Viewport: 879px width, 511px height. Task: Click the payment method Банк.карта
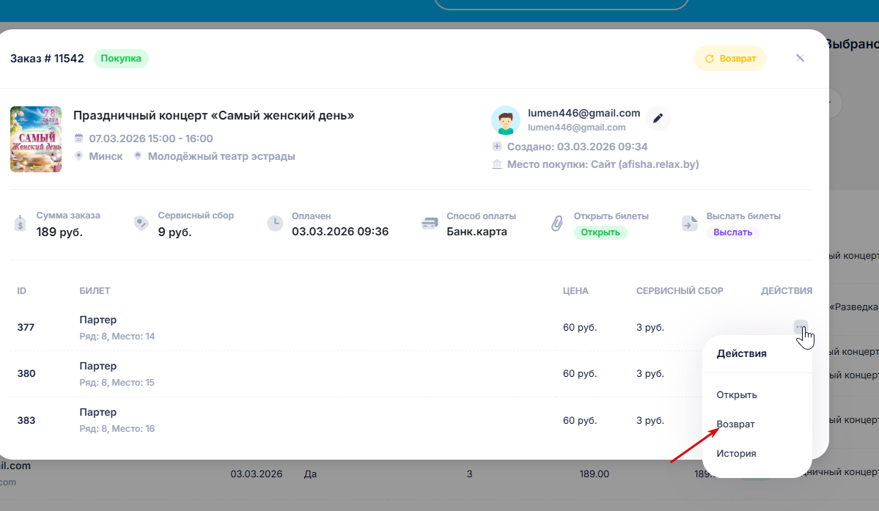point(477,232)
